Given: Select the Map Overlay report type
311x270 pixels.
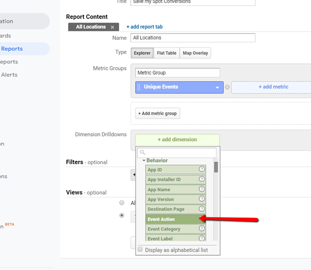Looking at the screenshot, I should [x=195, y=53].
